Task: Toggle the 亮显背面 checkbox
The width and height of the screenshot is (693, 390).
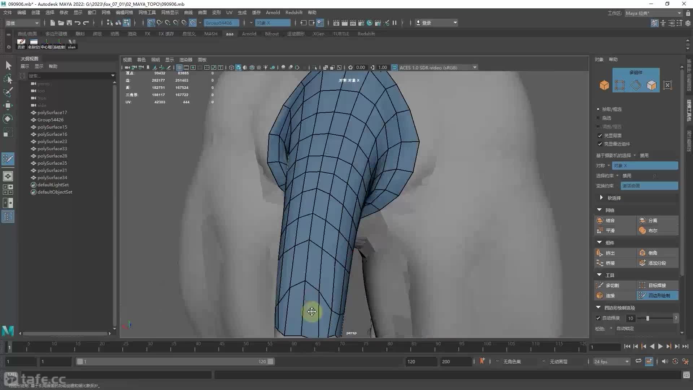Action: 600,135
